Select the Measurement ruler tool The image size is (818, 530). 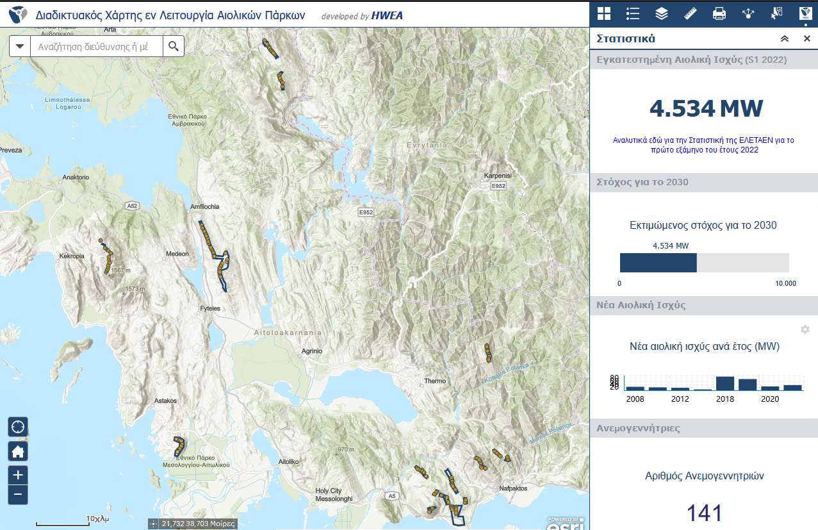[x=691, y=13]
